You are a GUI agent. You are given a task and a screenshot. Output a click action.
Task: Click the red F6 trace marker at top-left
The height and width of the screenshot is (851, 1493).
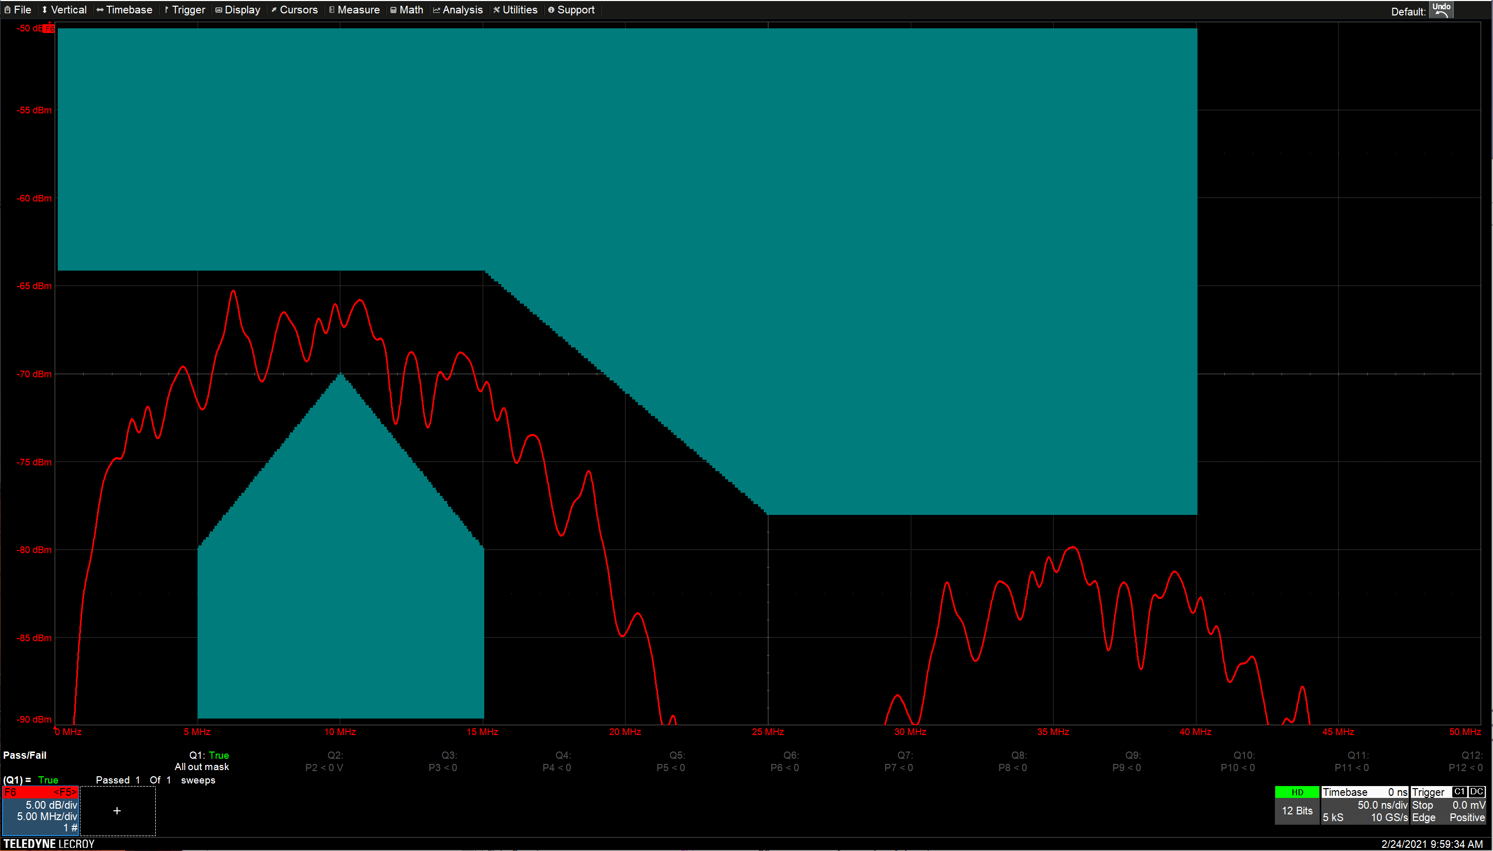tap(50, 28)
